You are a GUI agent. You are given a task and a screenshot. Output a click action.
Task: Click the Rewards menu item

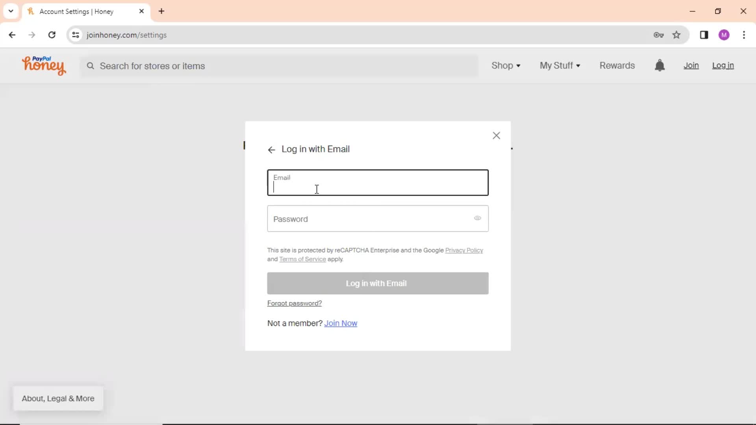point(617,65)
